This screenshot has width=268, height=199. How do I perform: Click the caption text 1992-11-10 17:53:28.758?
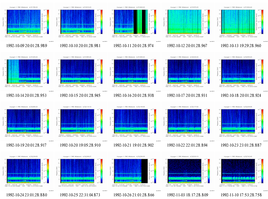241,195
